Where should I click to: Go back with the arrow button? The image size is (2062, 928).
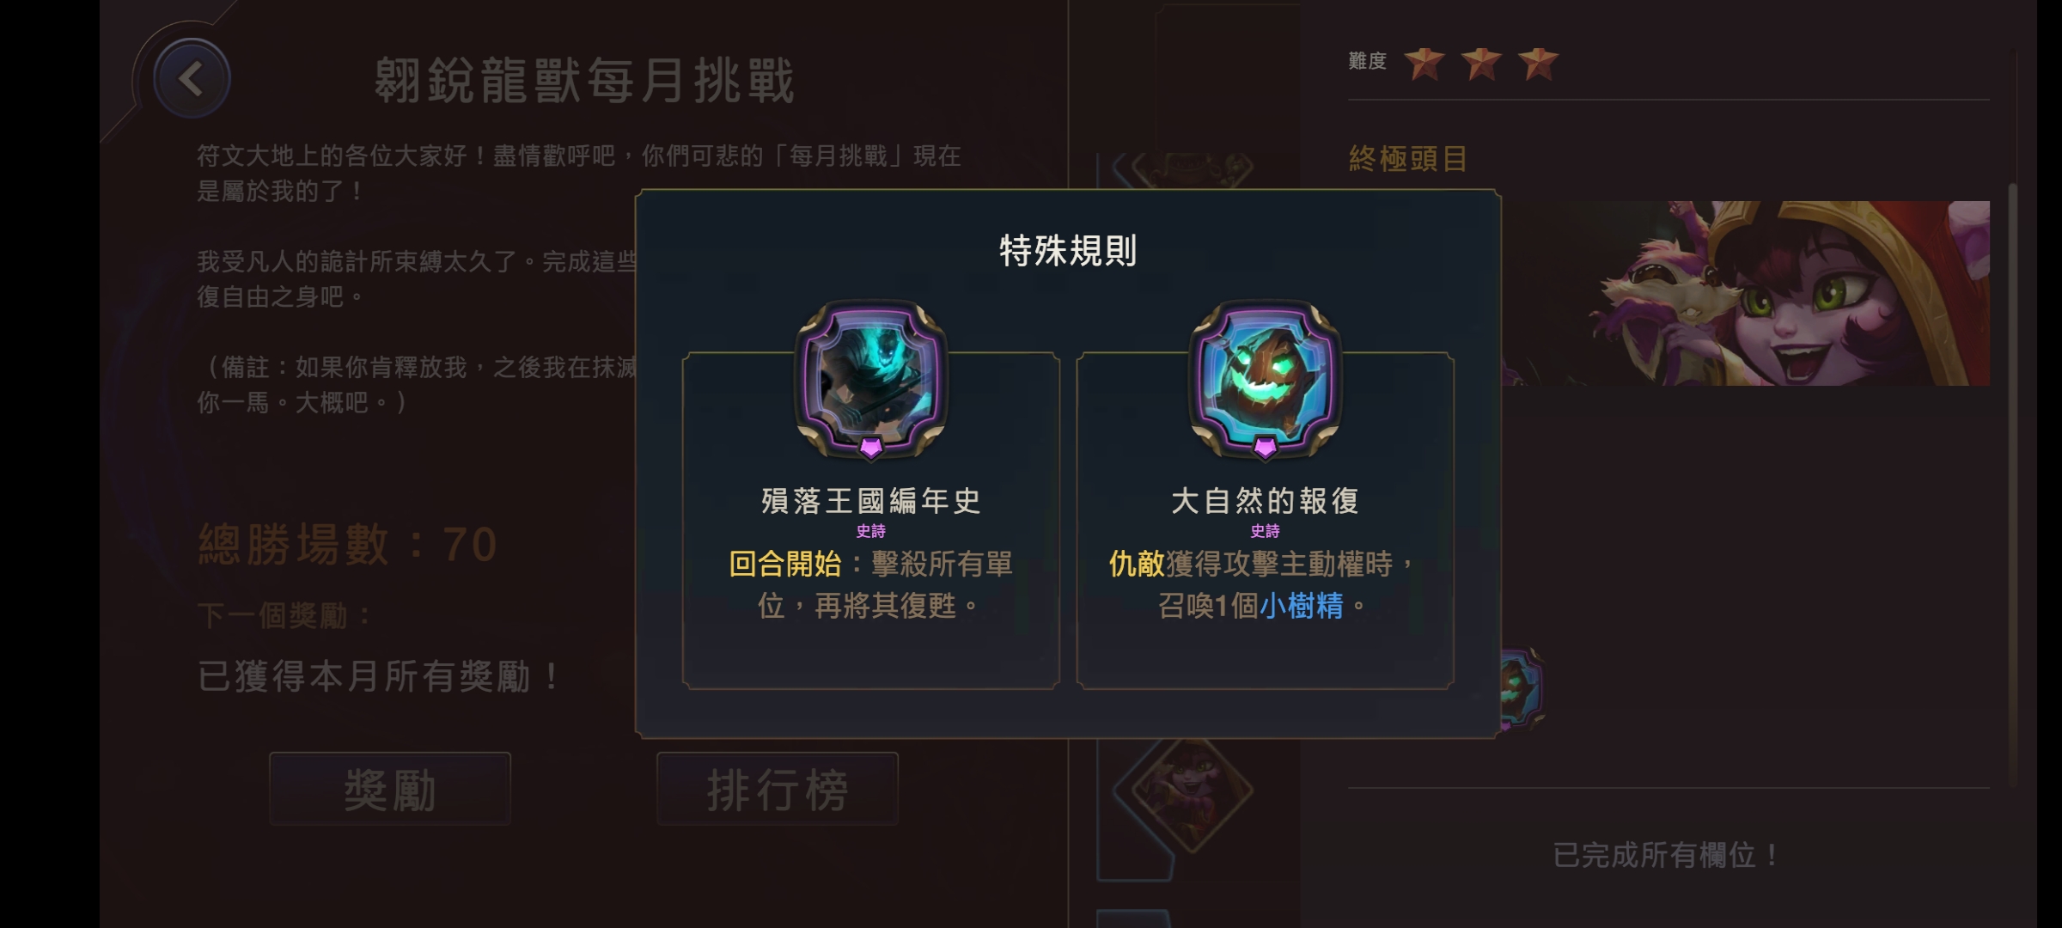click(x=192, y=79)
